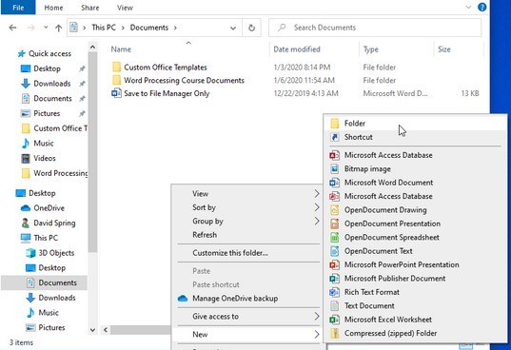Open the Help question mark icon
511x350 pixels.
point(482,7)
